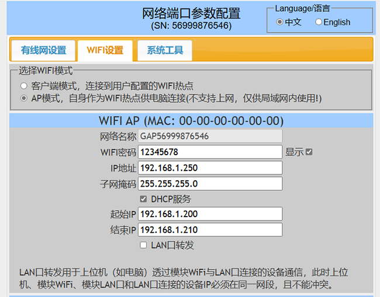Click the 子网掩码 input field

[x=210, y=184]
